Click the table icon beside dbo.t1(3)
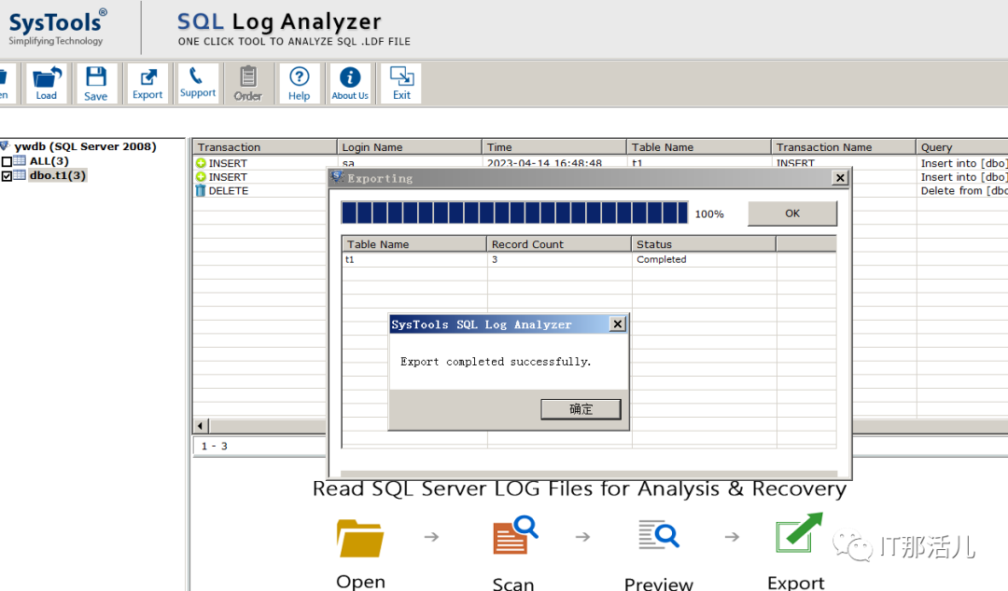Image resolution: width=1008 pixels, height=591 pixels. point(20,175)
